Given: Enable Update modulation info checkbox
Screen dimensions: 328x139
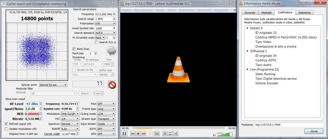Looking at the screenshot, I should point(6,129).
